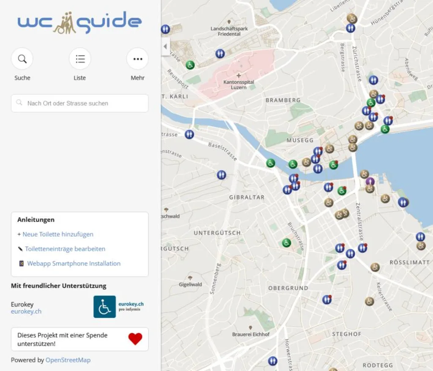Click the wc-guide logo

pyautogui.click(x=79, y=23)
